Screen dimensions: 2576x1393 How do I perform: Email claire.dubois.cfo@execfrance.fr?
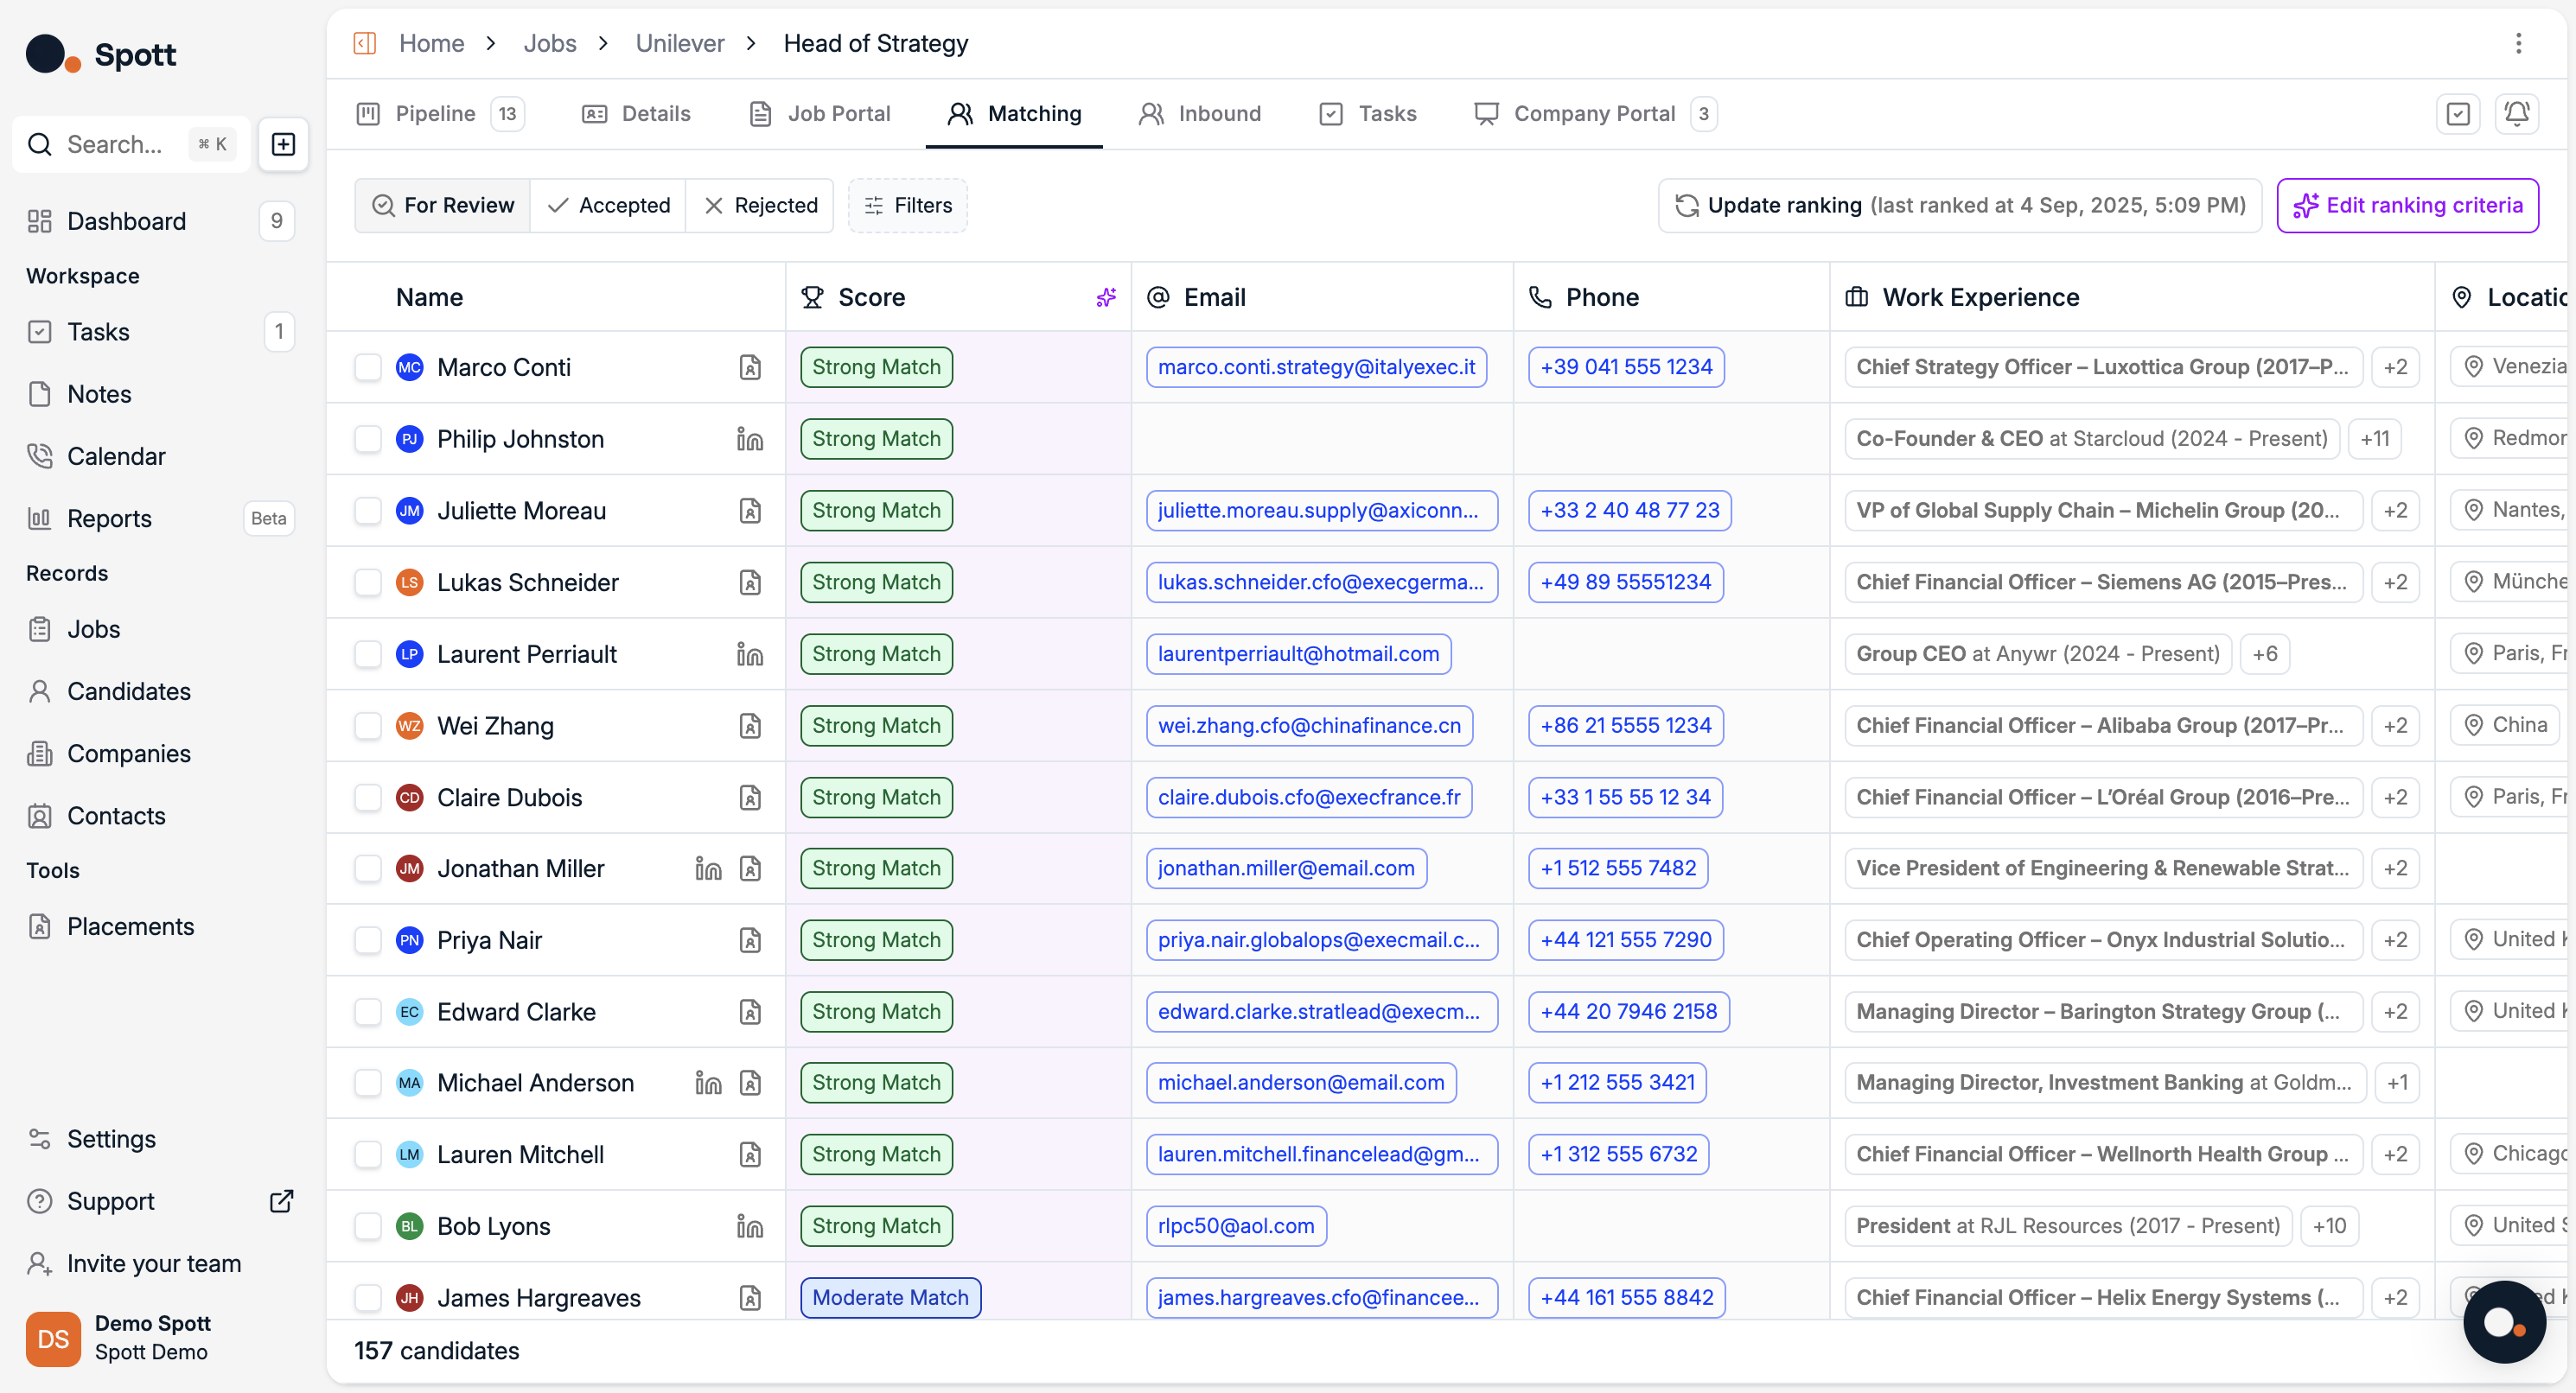pyautogui.click(x=1309, y=797)
